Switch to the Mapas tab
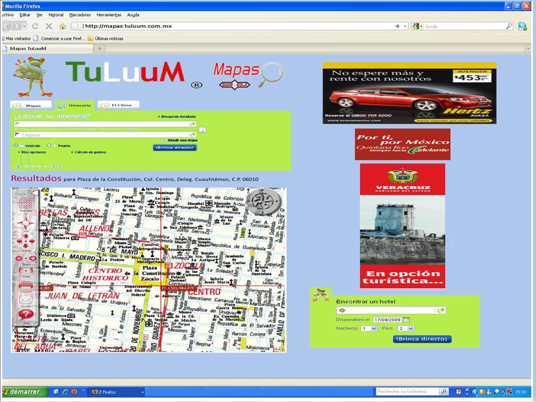 (x=31, y=105)
